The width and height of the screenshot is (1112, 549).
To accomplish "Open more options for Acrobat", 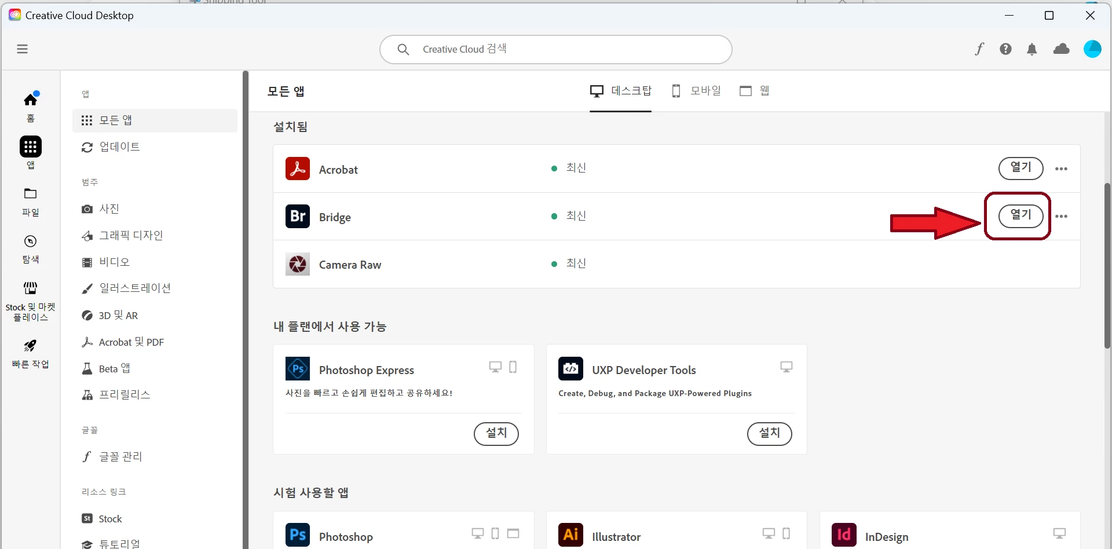I will click(1061, 169).
